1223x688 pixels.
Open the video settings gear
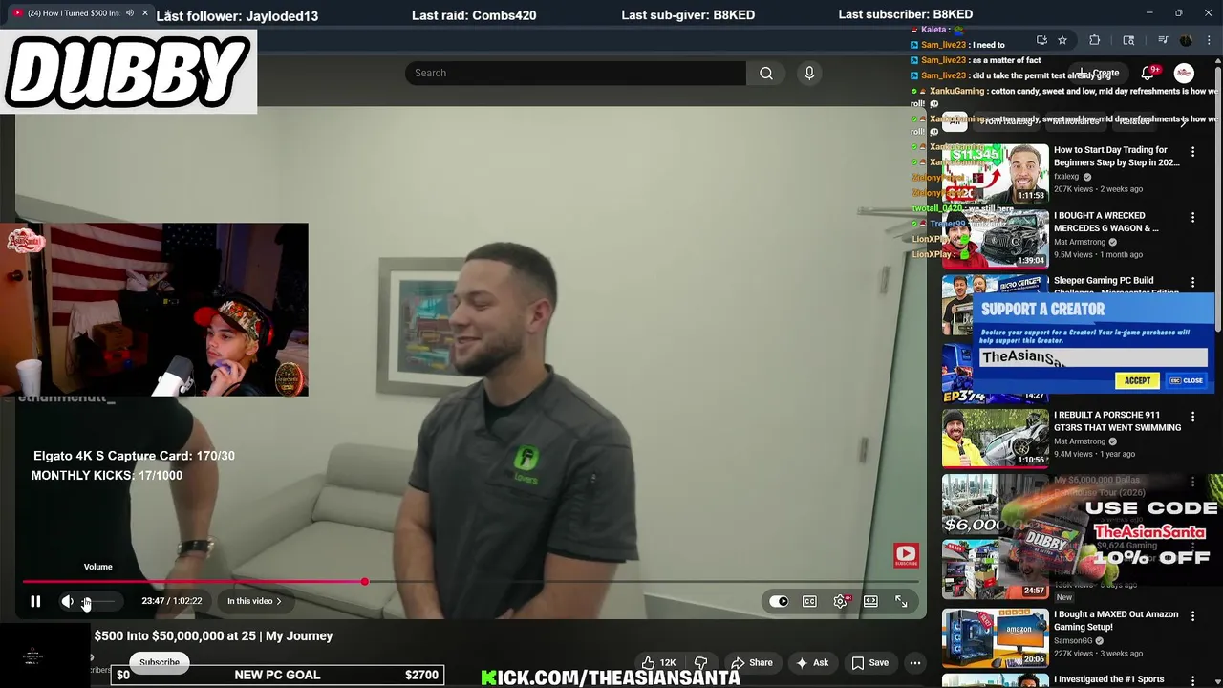(840, 601)
